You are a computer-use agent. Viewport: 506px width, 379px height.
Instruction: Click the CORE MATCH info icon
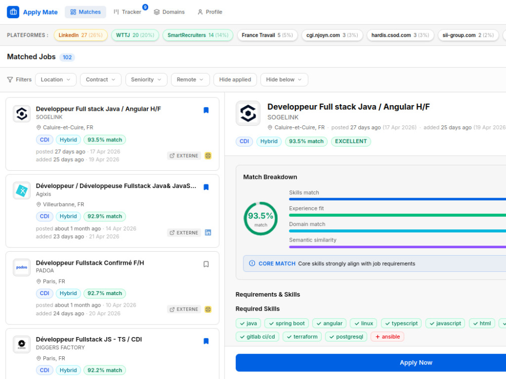click(x=252, y=263)
